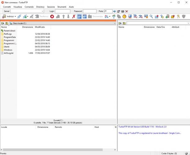Open the Sessione menu
Viewport: 190px width, 155px height.
coord(51,7)
